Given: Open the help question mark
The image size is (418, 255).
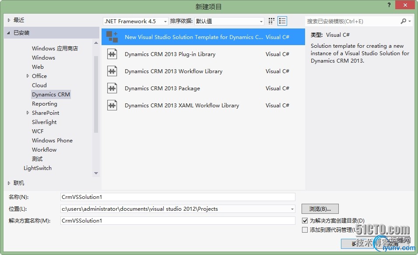Looking at the screenshot, I should point(389,5).
